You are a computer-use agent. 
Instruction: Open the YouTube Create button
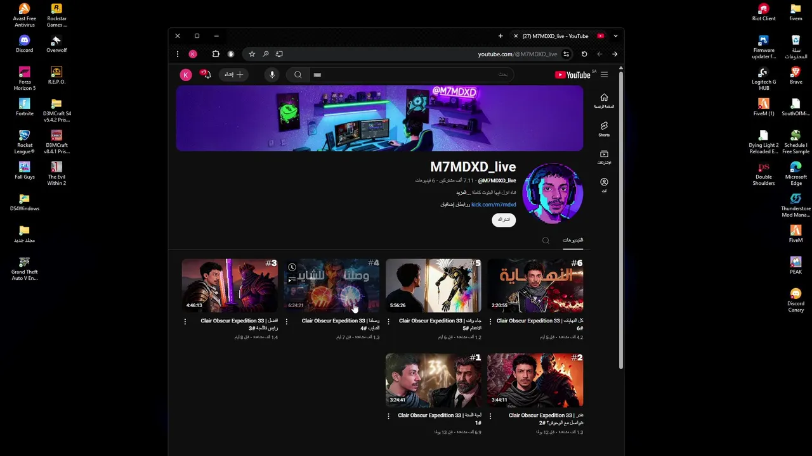pos(233,75)
